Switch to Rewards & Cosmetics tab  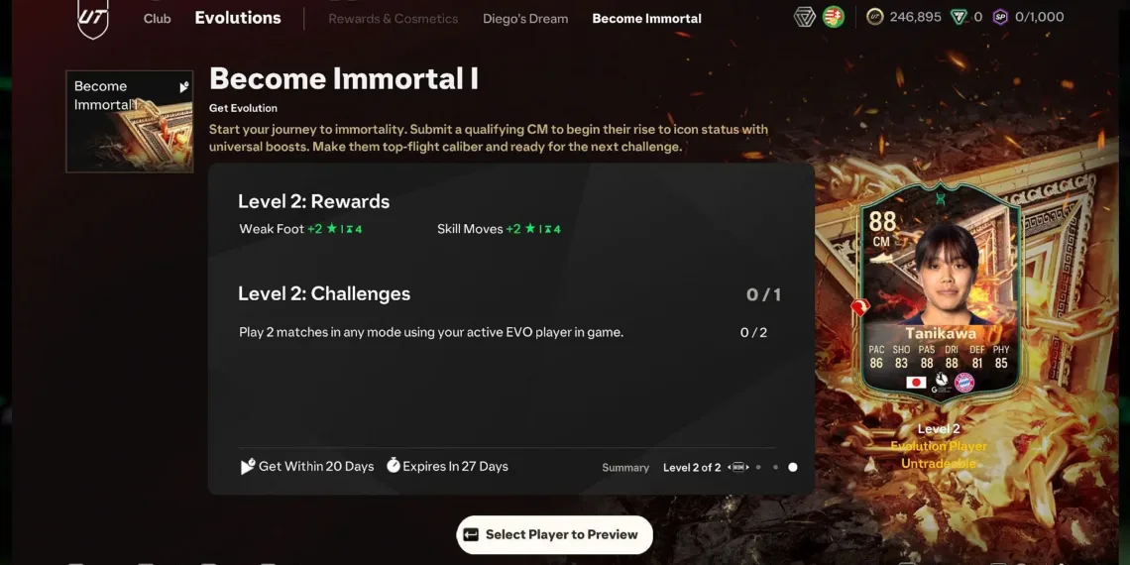393,19
